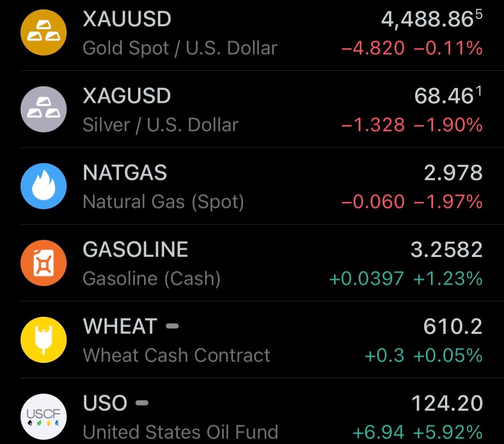Tap the blue flame NATGAS icon
This screenshot has width=504, height=444.
point(44,186)
